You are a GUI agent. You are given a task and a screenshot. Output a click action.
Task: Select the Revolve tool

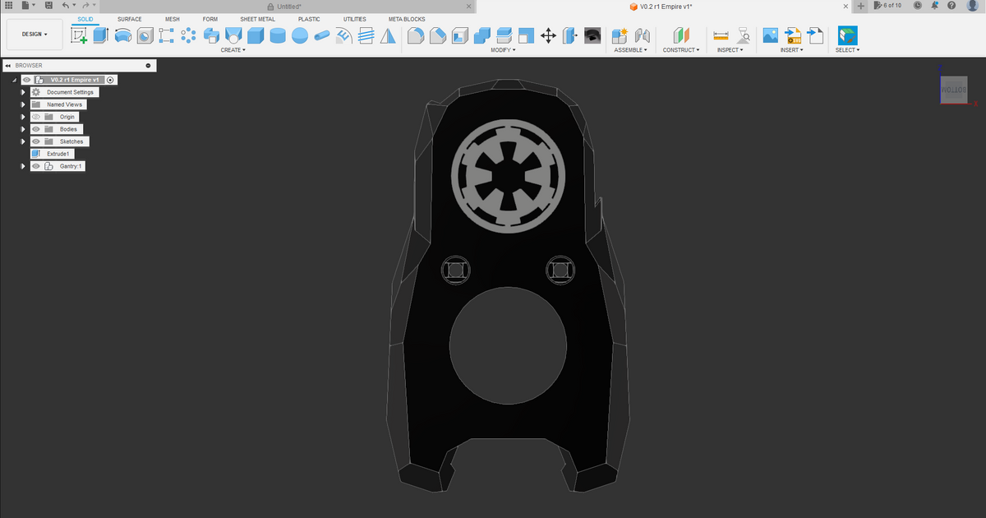pyautogui.click(x=123, y=35)
